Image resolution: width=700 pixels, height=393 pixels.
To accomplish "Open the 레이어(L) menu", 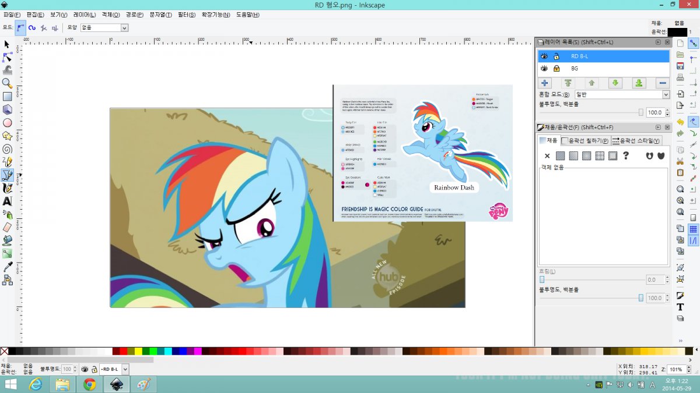I will point(85,14).
